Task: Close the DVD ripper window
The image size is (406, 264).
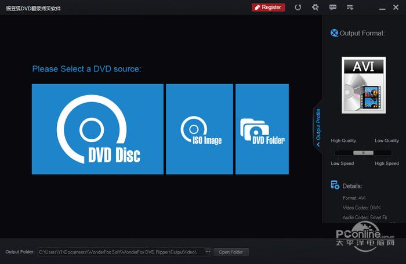Action: pyautogui.click(x=396, y=8)
